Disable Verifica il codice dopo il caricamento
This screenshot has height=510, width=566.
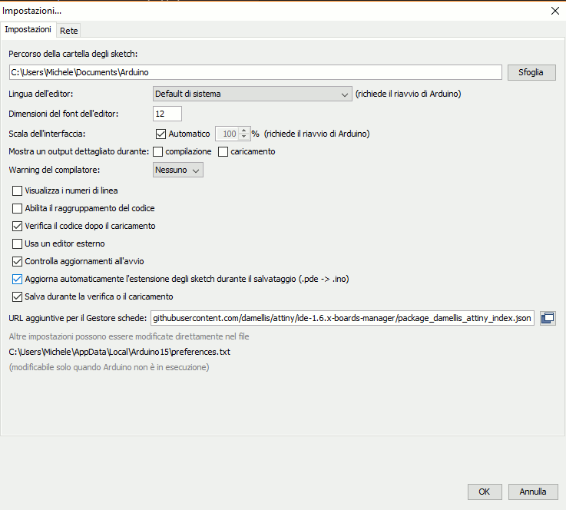click(18, 226)
